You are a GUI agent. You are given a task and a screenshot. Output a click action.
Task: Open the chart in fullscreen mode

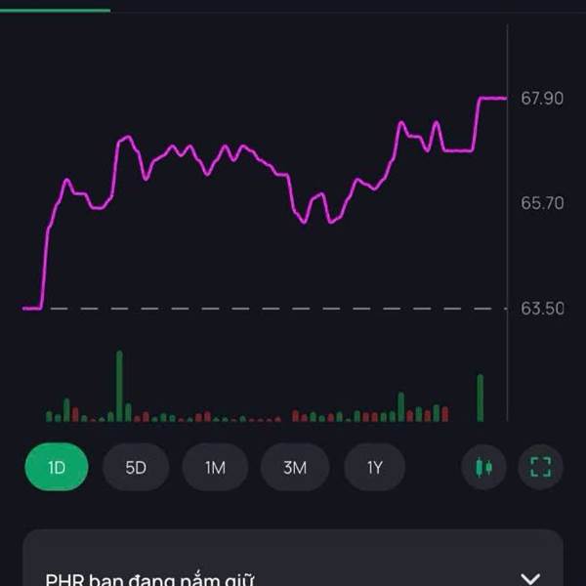(540, 467)
